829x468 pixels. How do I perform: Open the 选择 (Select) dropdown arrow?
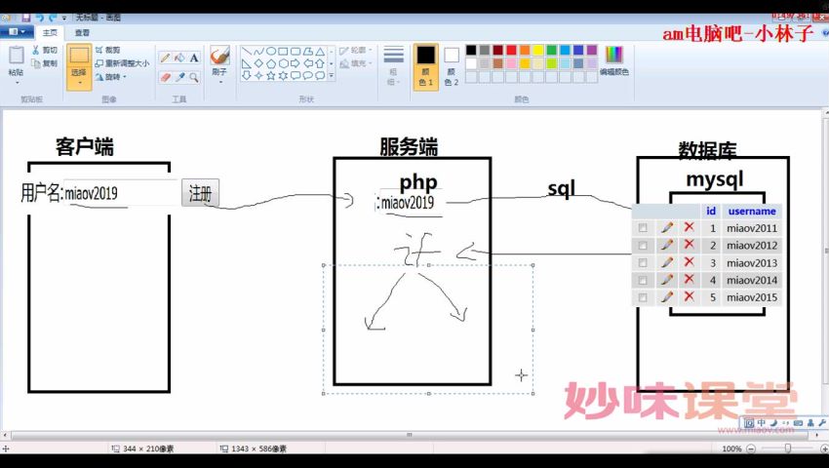tap(79, 83)
